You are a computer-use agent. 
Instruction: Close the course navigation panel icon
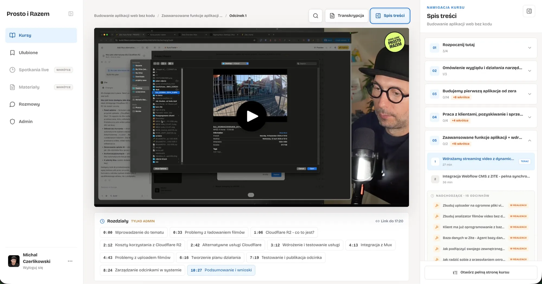[529, 11]
